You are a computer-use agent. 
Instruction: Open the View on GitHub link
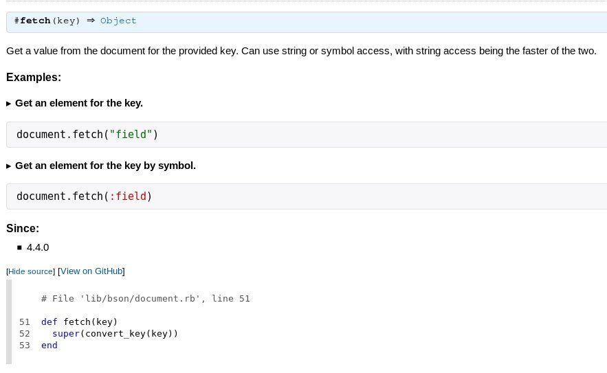(92, 271)
